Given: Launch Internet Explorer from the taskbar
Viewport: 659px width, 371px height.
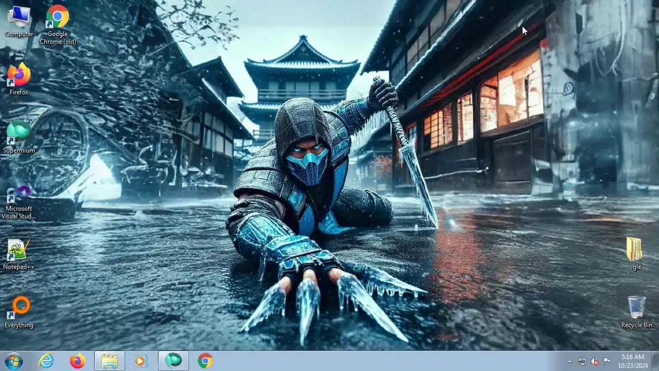Looking at the screenshot, I should 46,361.
